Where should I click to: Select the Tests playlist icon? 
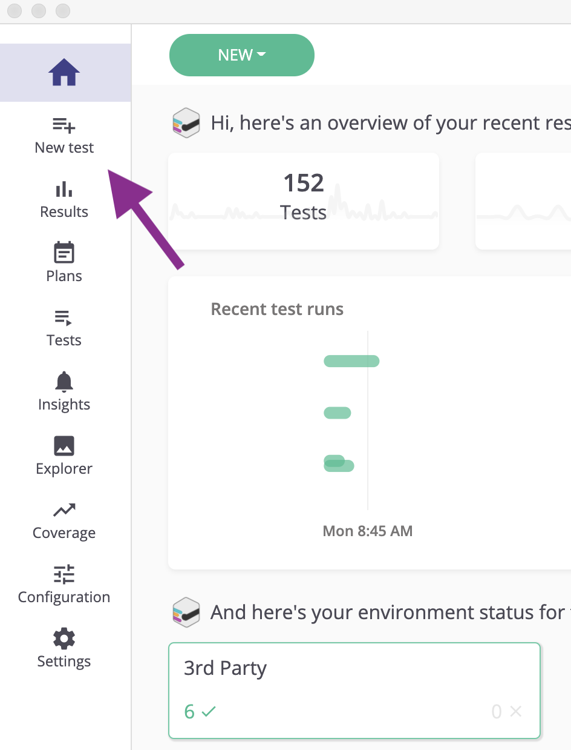(64, 317)
